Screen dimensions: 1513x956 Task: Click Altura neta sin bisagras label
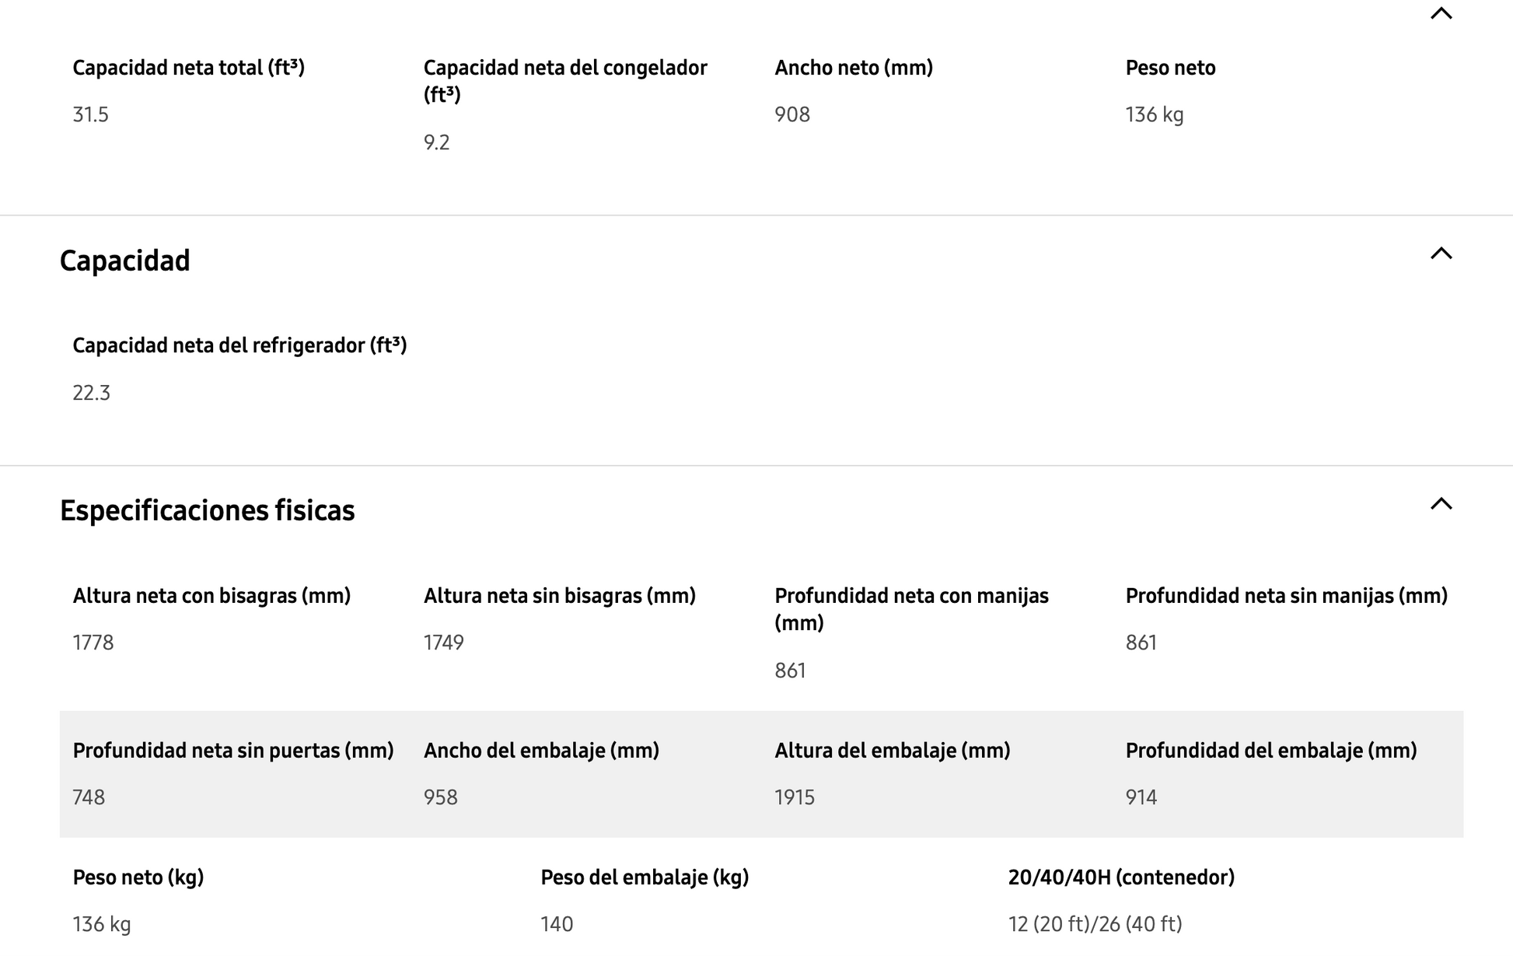click(559, 596)
